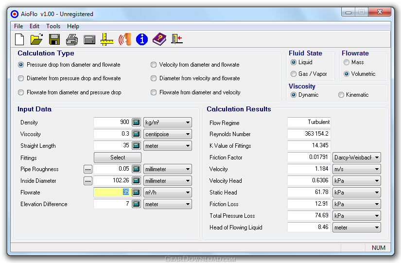Choose Dynamic viscosity option
This screenshot has width=401, height=263.
pos(305,95)
